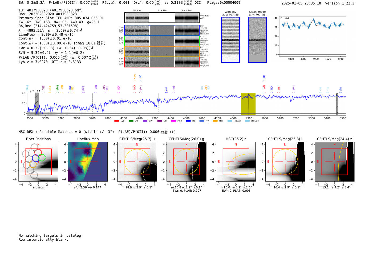373x254 pixels.
Task: Click the orange dashed fiber circle
Action: coord(33,164)
